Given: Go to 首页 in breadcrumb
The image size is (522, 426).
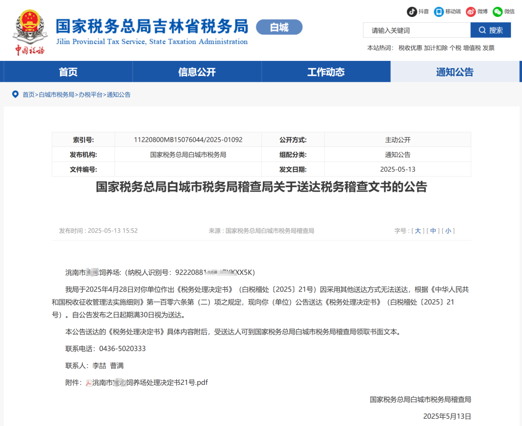Looking at the screenshot, I should (x=29, y=95).
